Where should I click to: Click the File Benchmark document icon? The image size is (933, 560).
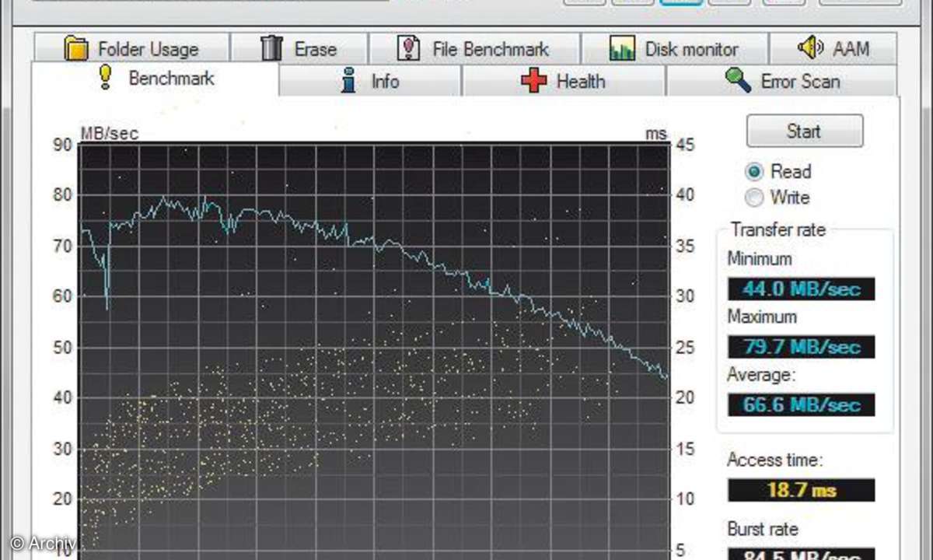tap(408, 48)
